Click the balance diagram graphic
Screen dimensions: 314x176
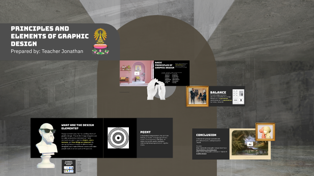238,96
